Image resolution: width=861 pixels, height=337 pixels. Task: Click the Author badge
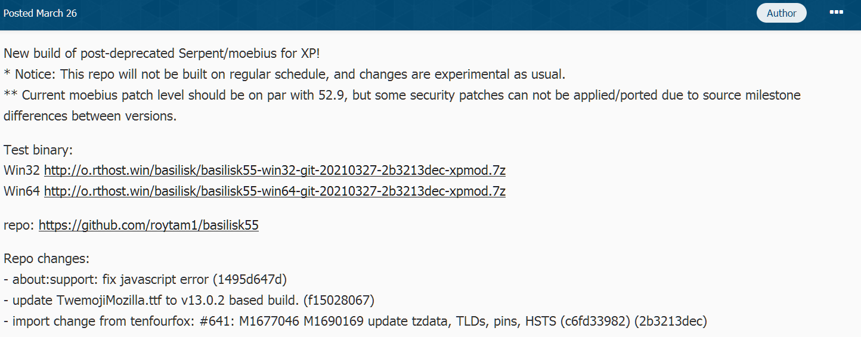[x=782, y=13]
